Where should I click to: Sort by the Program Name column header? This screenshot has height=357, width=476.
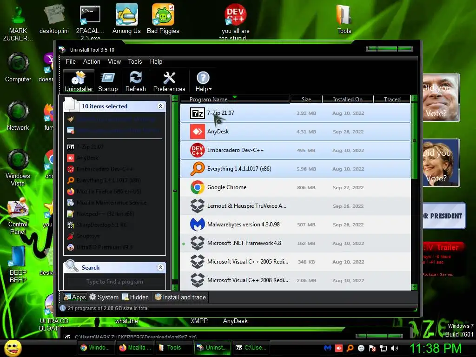click(235, 99)
